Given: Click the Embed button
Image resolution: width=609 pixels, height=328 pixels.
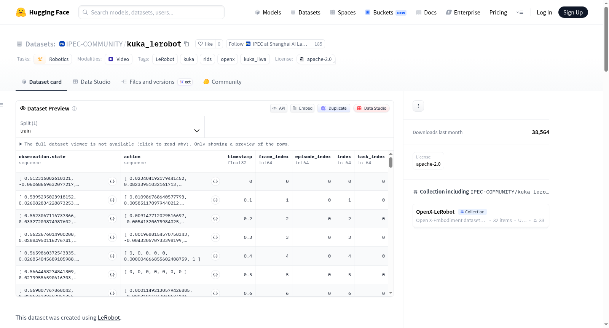Looking at the screenshot, I should (303, 108).
